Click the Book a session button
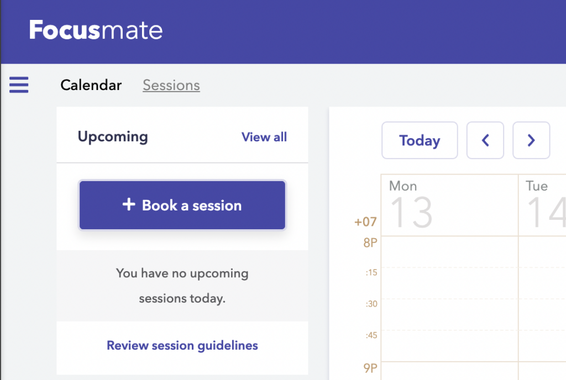The image size is (566, 380). tap(182, 204)
